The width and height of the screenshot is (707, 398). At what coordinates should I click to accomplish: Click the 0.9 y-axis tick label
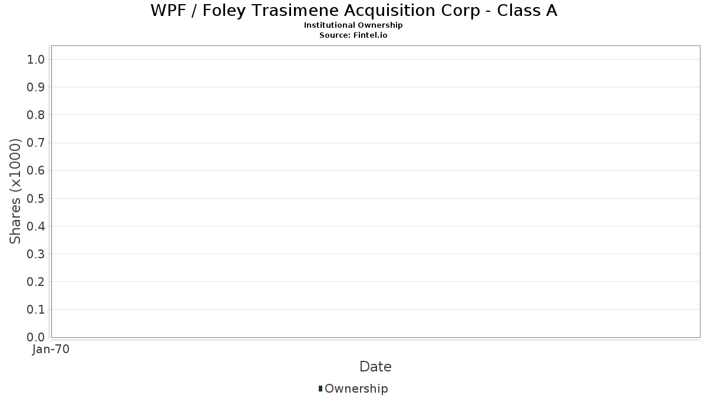click(36, 87)
